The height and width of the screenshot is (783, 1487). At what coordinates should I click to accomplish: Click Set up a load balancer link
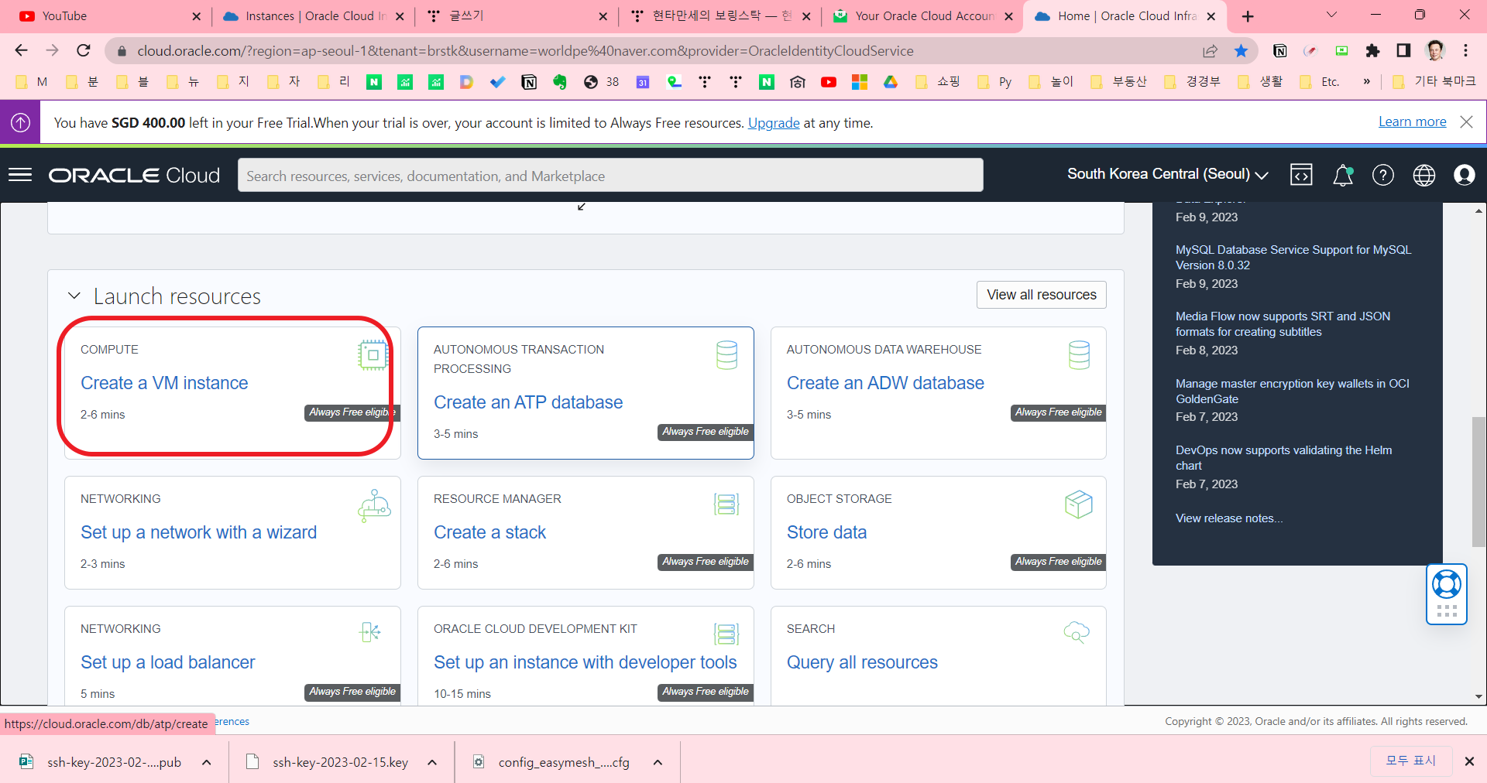point(167,662)
